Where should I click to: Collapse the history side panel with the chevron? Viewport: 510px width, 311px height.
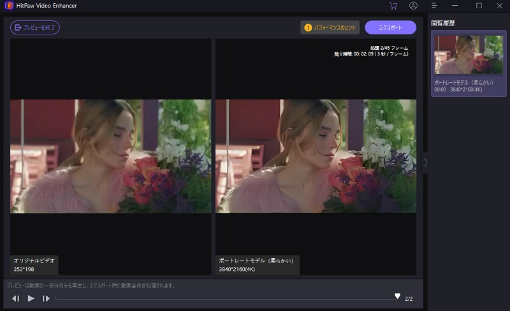click(x=425, y=163)
